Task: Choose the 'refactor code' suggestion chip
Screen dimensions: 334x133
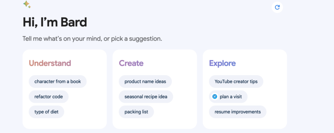Action: [x=49, y=96]
